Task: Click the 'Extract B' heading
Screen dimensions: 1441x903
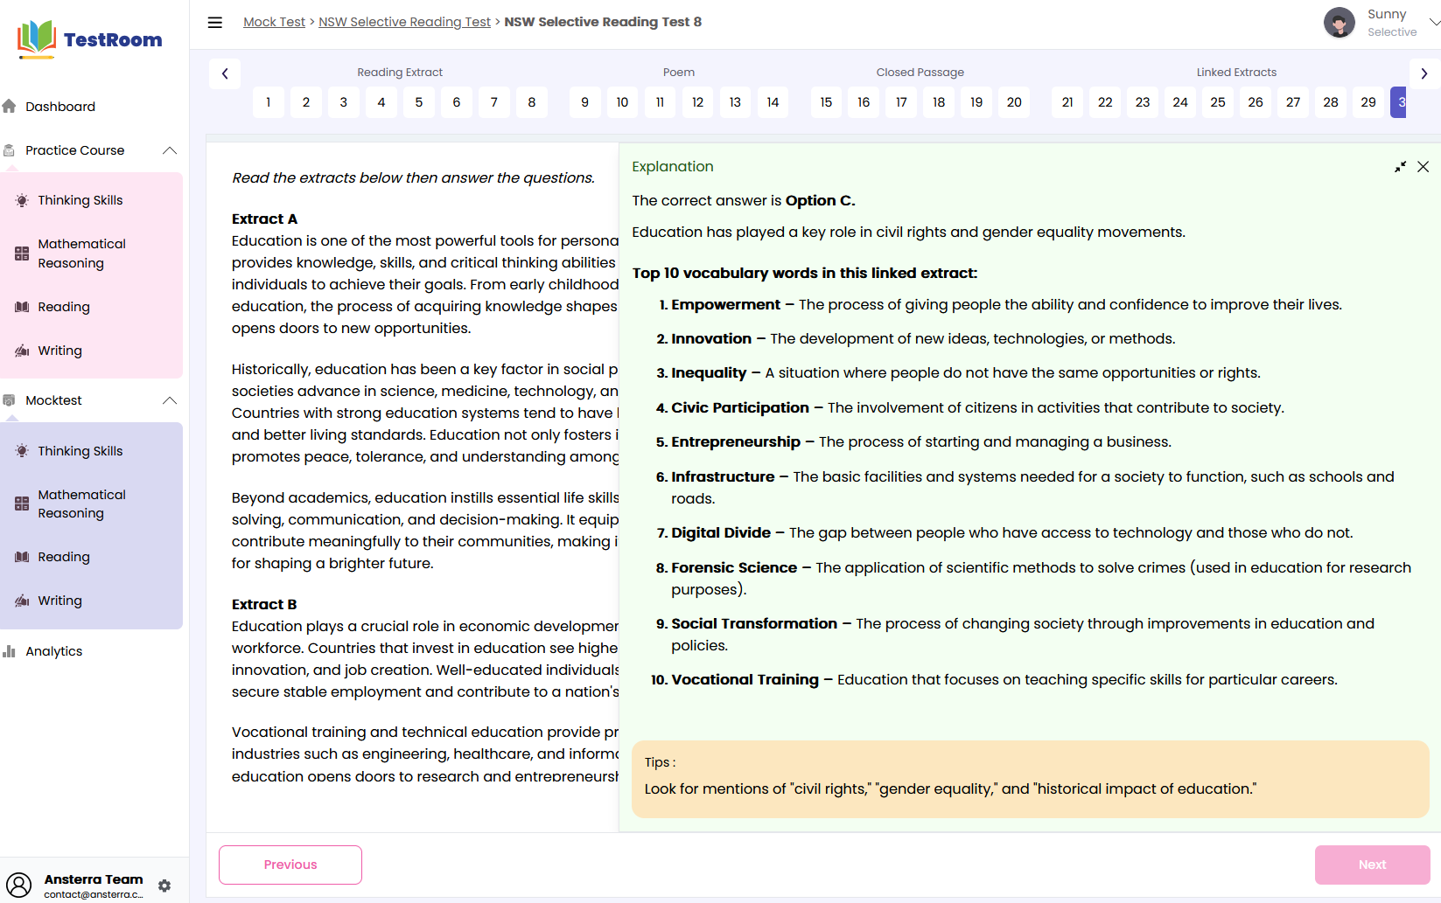Action: click(264, 604)
